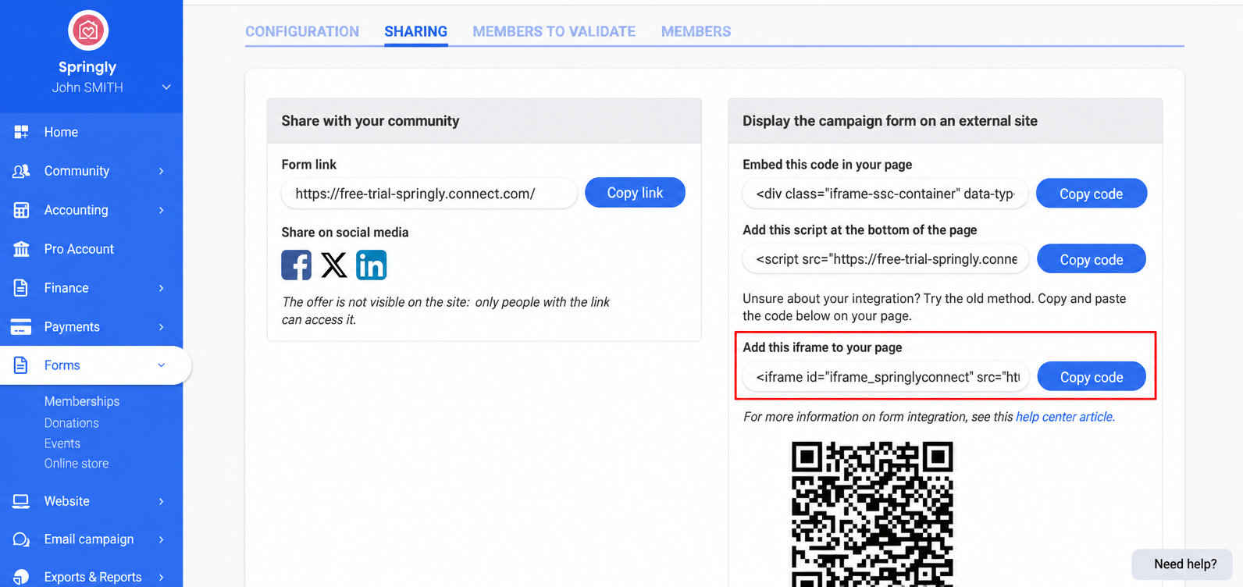Click the Pro Account bank icon

21,249
